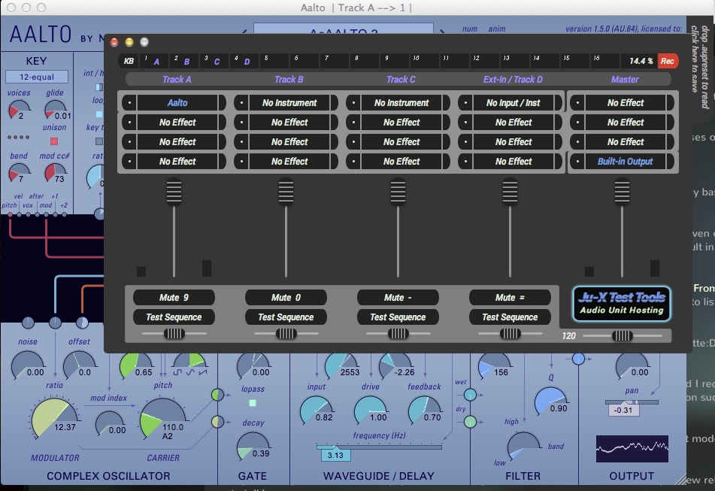
Task: Click the carrier pitch knob 110.0
Action: tap(162, 418)
